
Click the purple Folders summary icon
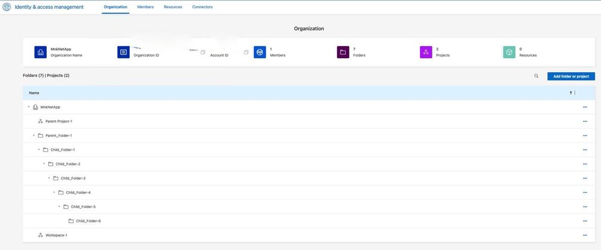(343, 52)
